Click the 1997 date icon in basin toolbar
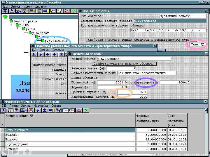 point(53,11)
